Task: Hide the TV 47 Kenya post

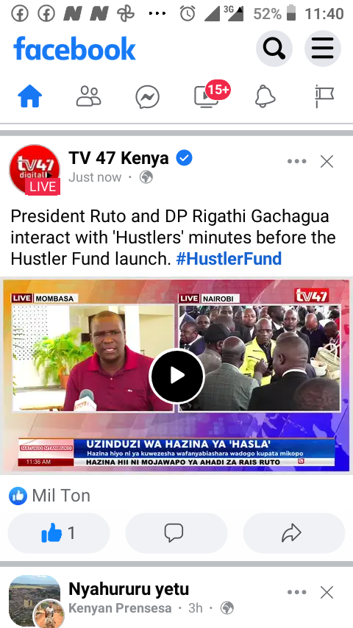Action: 327,161
